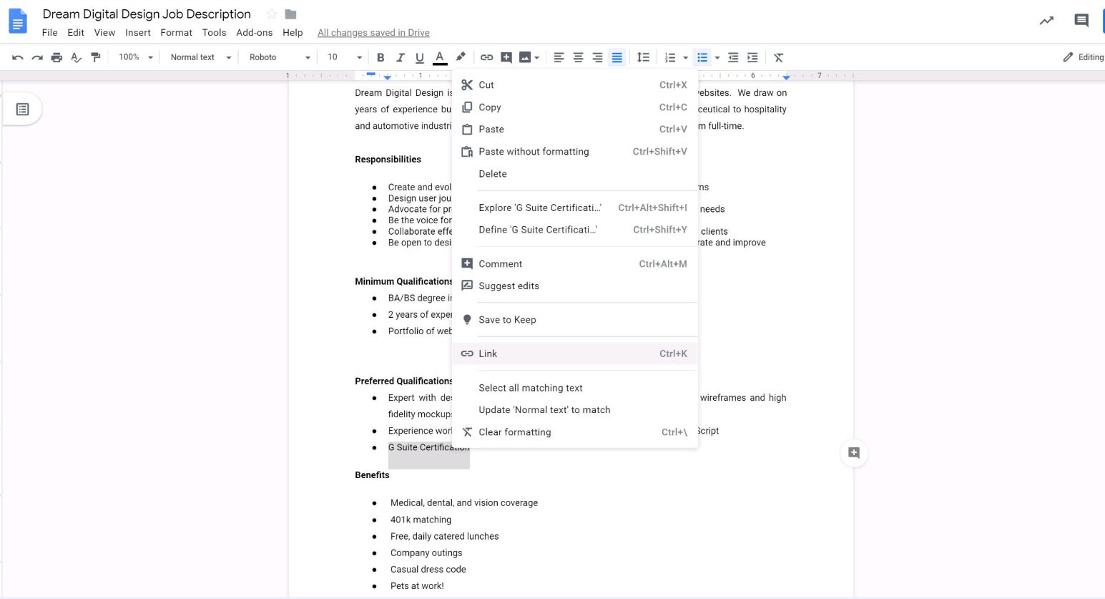Click the Redo arrow icon
Screen dimensions: 1105x599
click(37, 57)
